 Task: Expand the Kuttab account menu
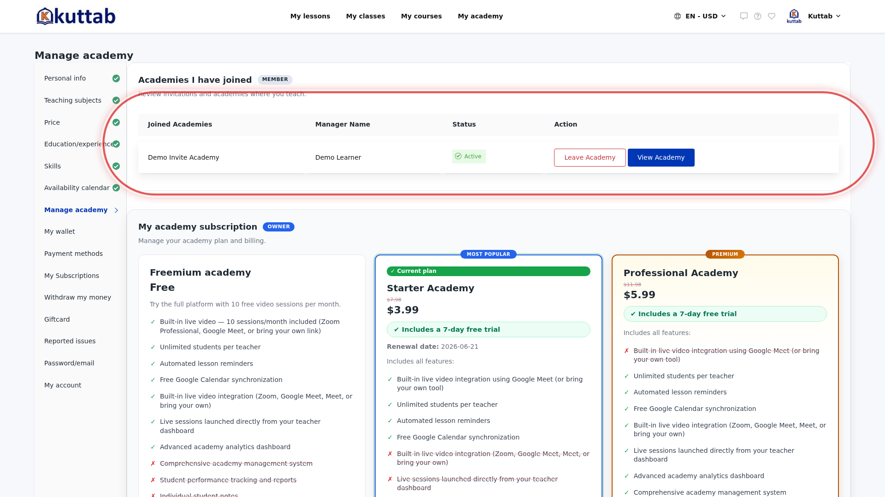coord(824,16)
